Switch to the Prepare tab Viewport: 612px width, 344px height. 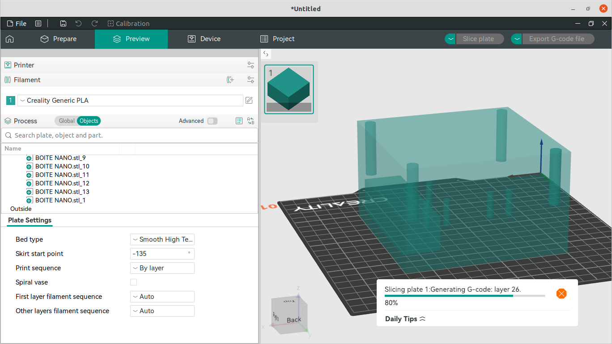click(59, 39)
